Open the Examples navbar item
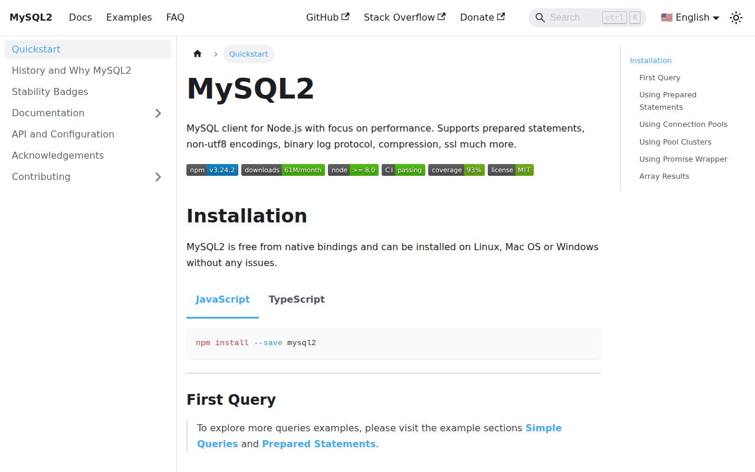 coord(129,18)
